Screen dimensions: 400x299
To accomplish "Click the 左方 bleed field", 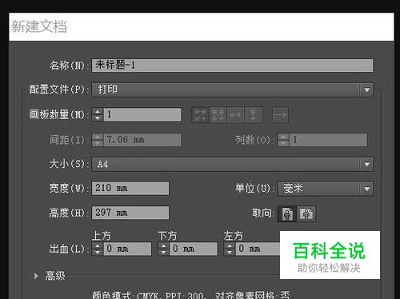I will (258, 249).
